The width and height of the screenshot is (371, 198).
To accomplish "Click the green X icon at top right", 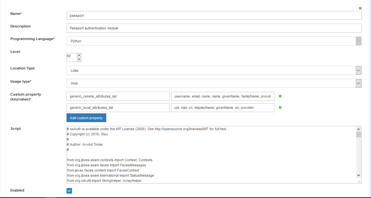I will (360, 8).
